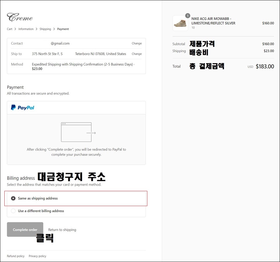The height and width of the screenshot is (262, 280).
Task: Open the Privacy policy link
Action: (38, 256)
